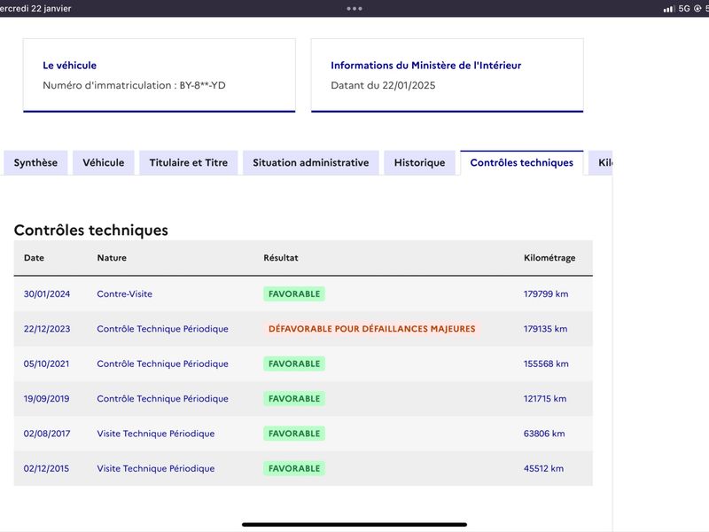Select the 02/08/2017 Visite Technique Périodique row

point(303,434)
